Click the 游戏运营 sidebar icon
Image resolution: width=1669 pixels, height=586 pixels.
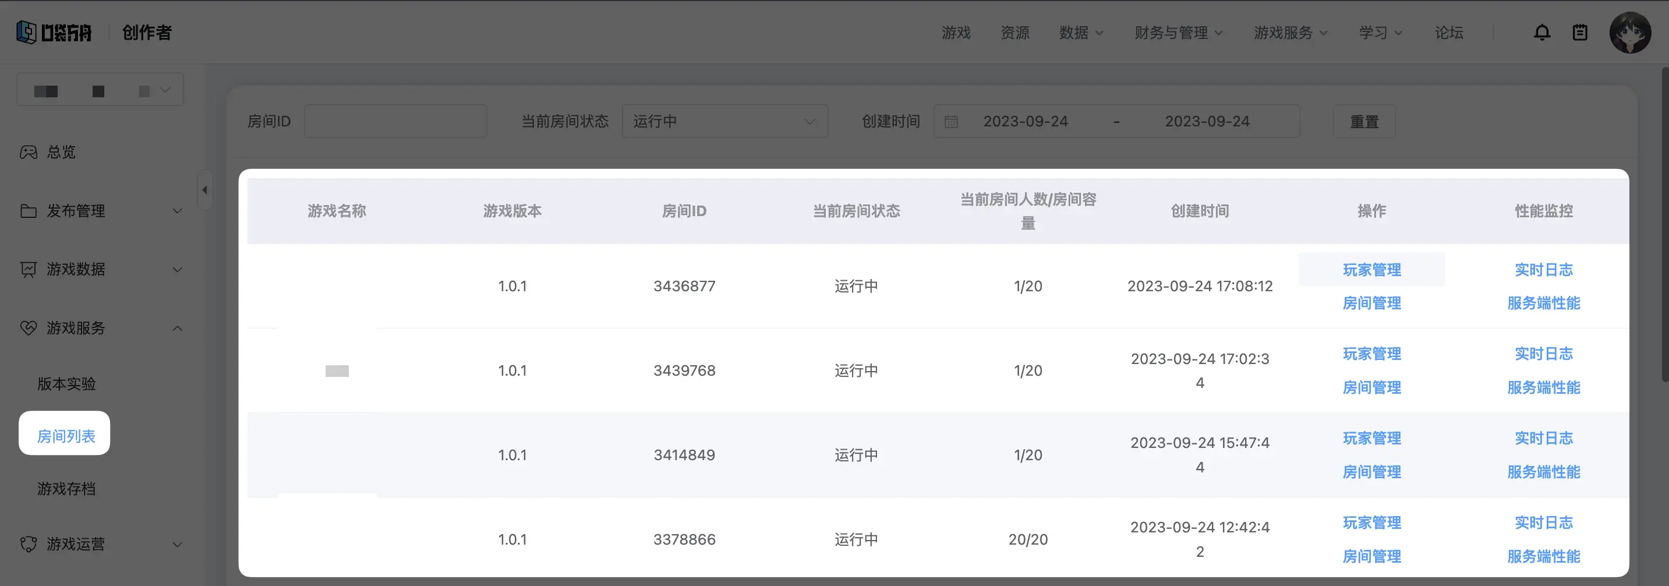tap(29, 544)
